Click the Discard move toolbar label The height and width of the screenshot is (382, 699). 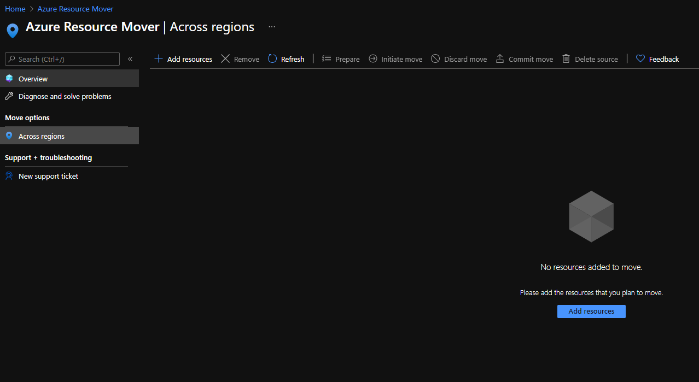465,59
